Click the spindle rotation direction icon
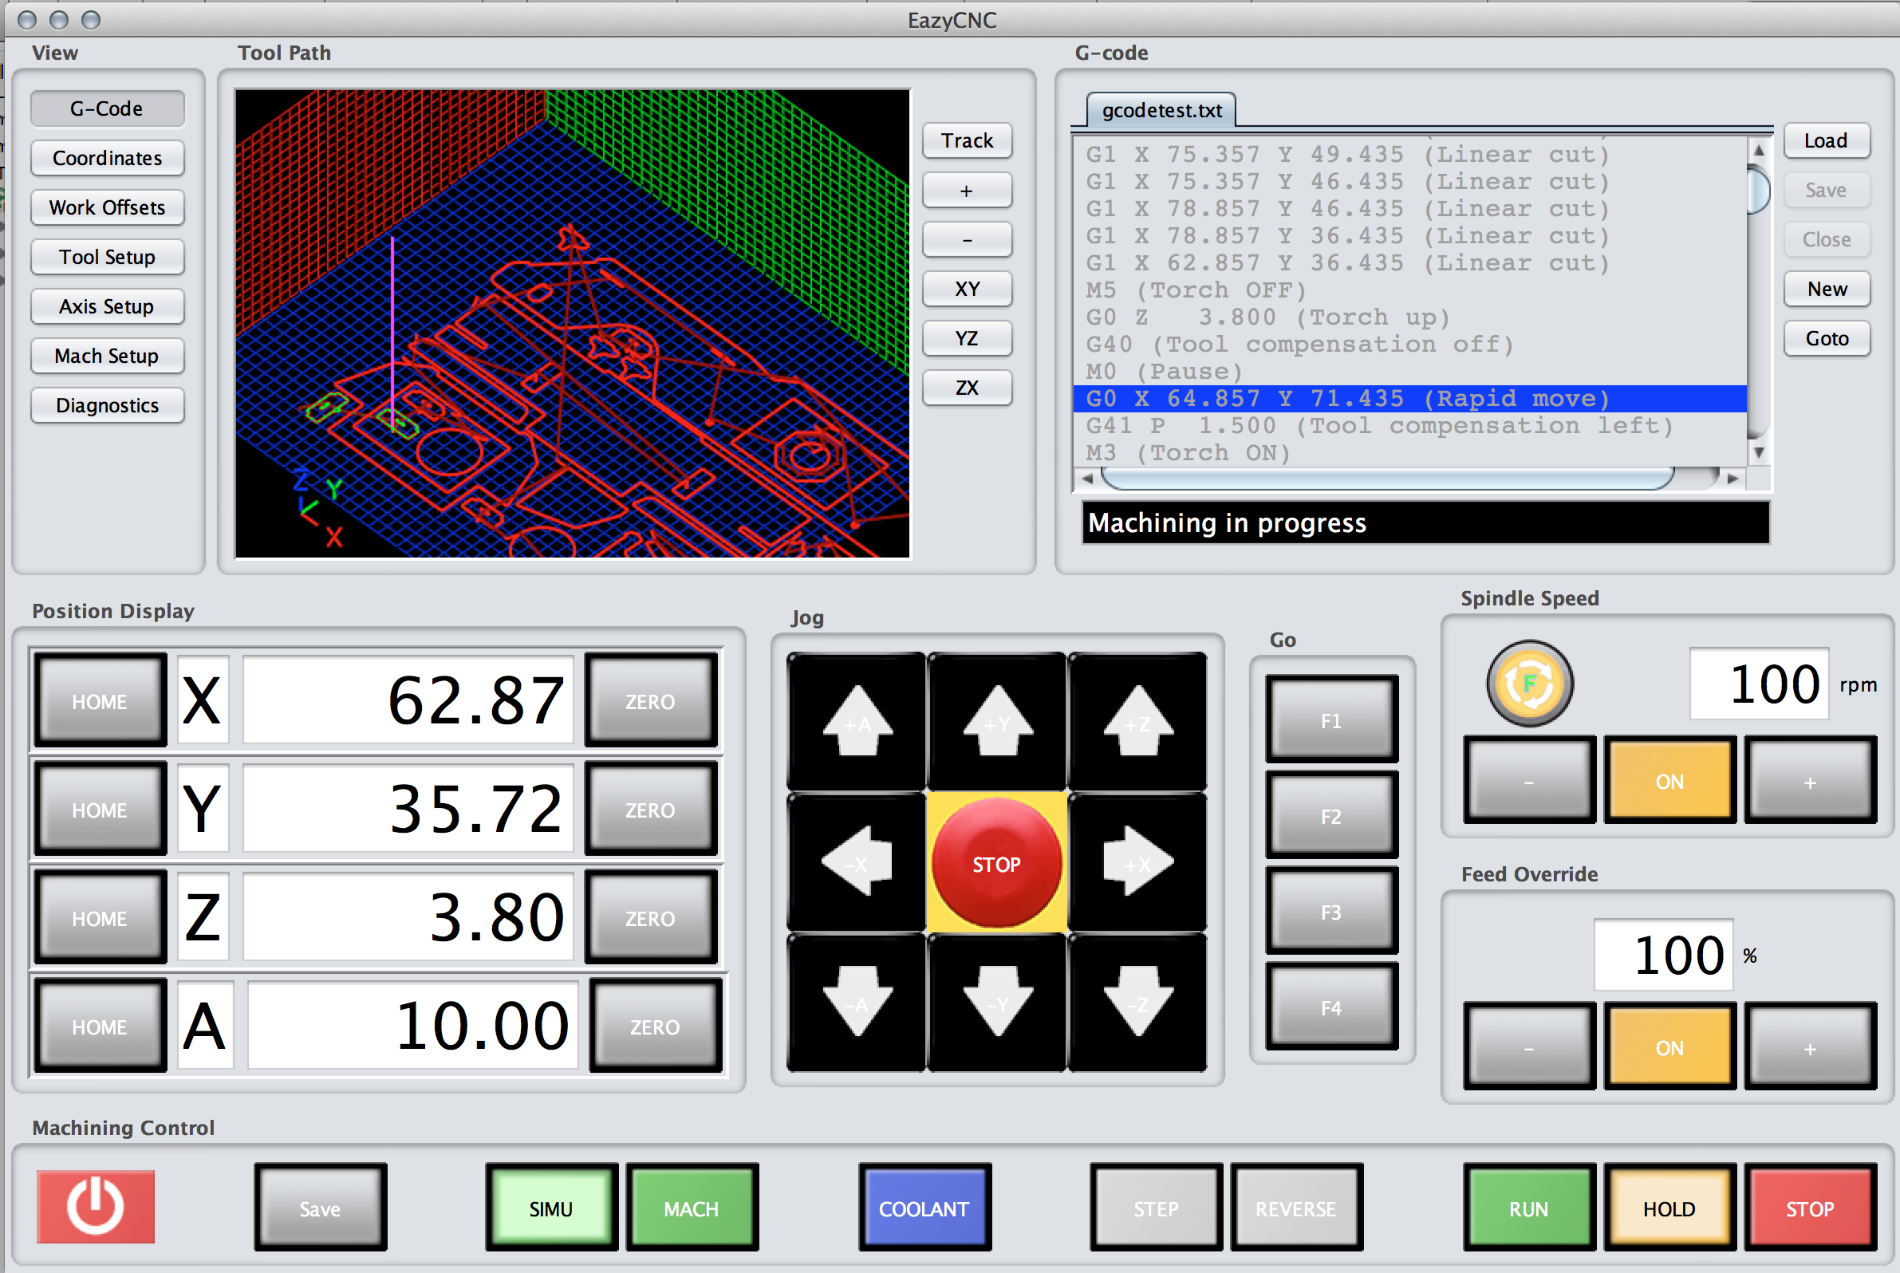1900x1273 pixels. [x=1530, y=684]
